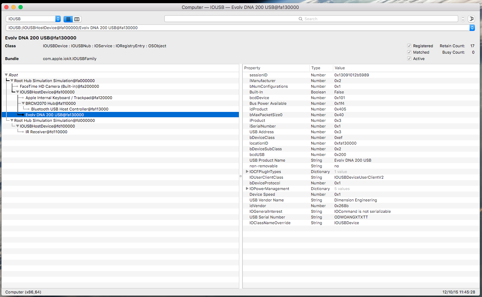Screen dimensions: 482x297
Task: Open the IOUSB plane dropdown
Action: (33, 19)
